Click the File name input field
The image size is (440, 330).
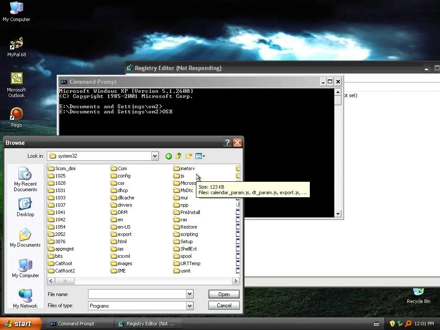point(137,294)
